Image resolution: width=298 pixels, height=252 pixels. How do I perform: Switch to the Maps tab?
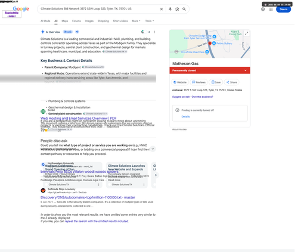[x=65, y=21]
